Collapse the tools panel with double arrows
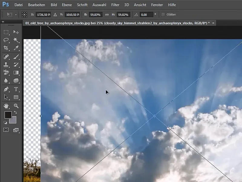The height and width of the screenshot is (182, 242). pyautogui.click(x=3, y=22)
